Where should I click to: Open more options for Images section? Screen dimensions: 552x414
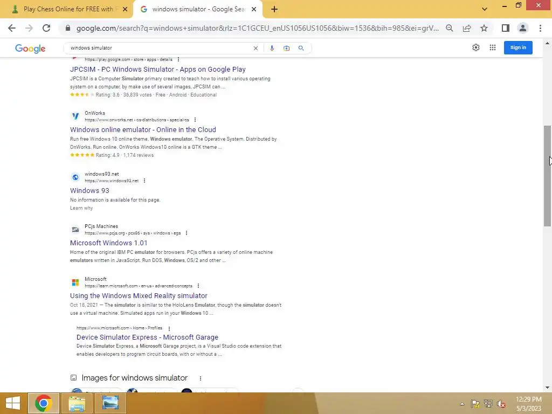pyautogui.click(x=201, y=378)
